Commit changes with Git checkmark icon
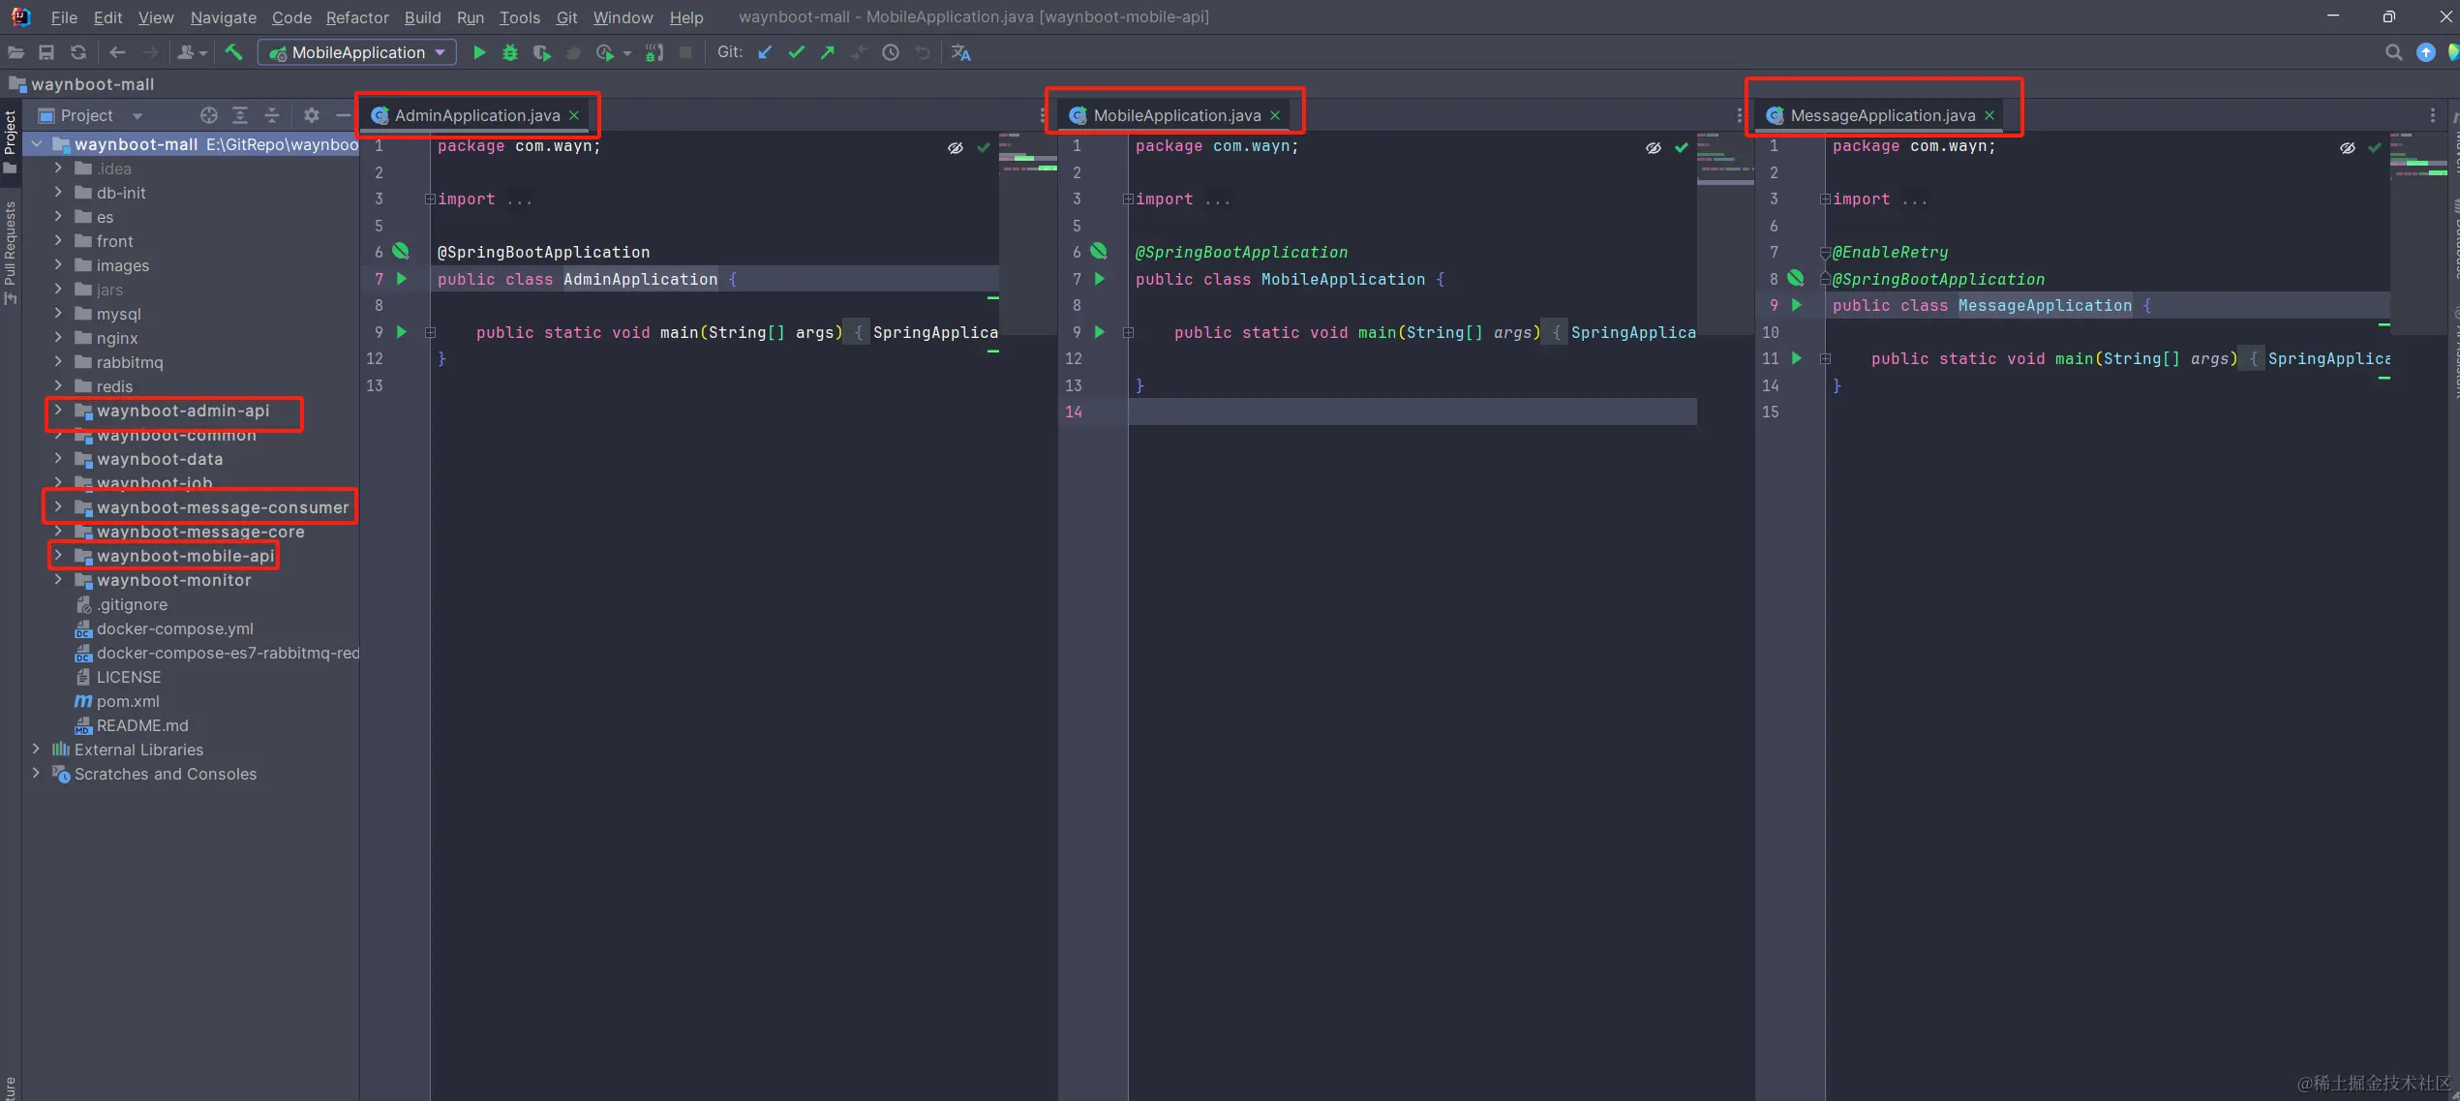Image resolution: width=2460 pixels, height=1101 pixels. click(x=796, y=52)
